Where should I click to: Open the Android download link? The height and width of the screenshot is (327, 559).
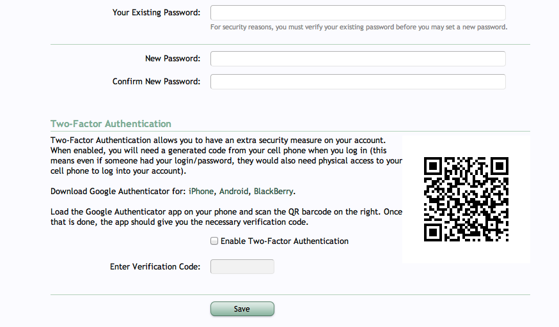coord(233,192)
